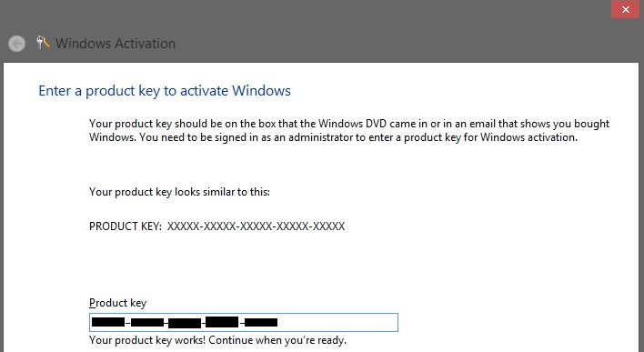Close the Windows Activation dialog
Viewport: 644px width, 352px height.
625,9
